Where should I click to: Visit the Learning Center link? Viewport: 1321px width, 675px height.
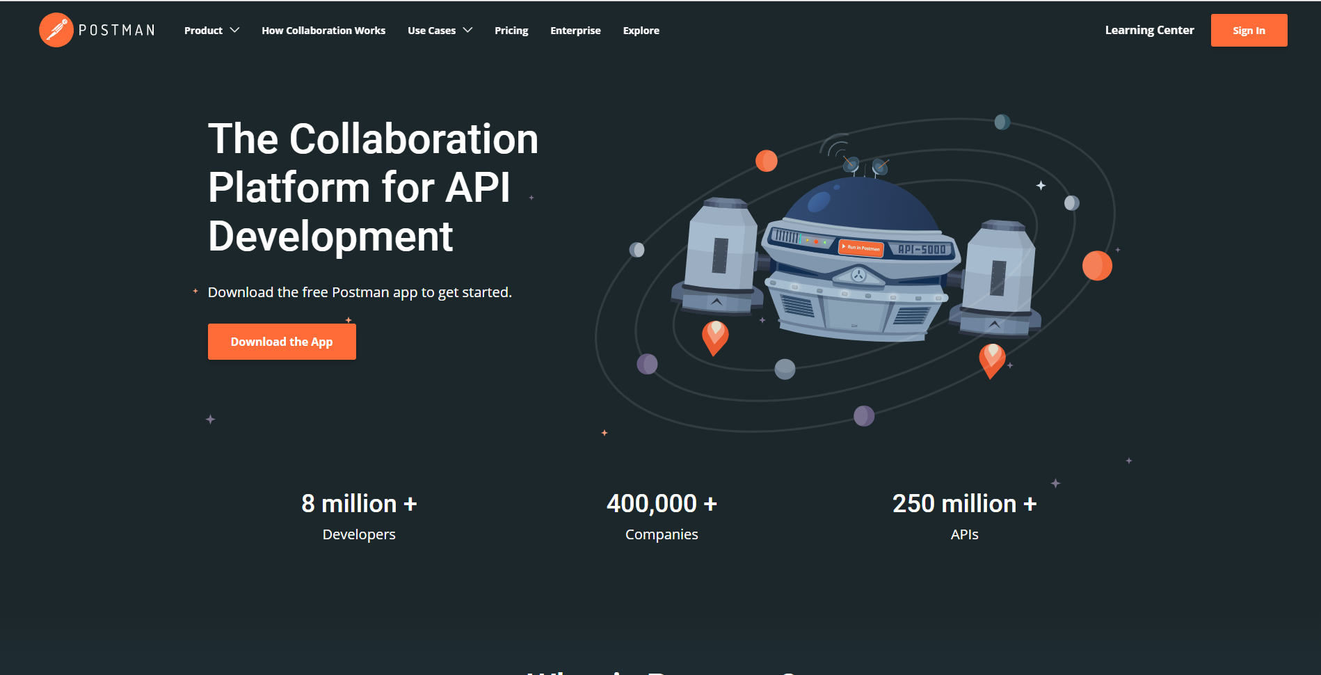[x=1149, y=30]
